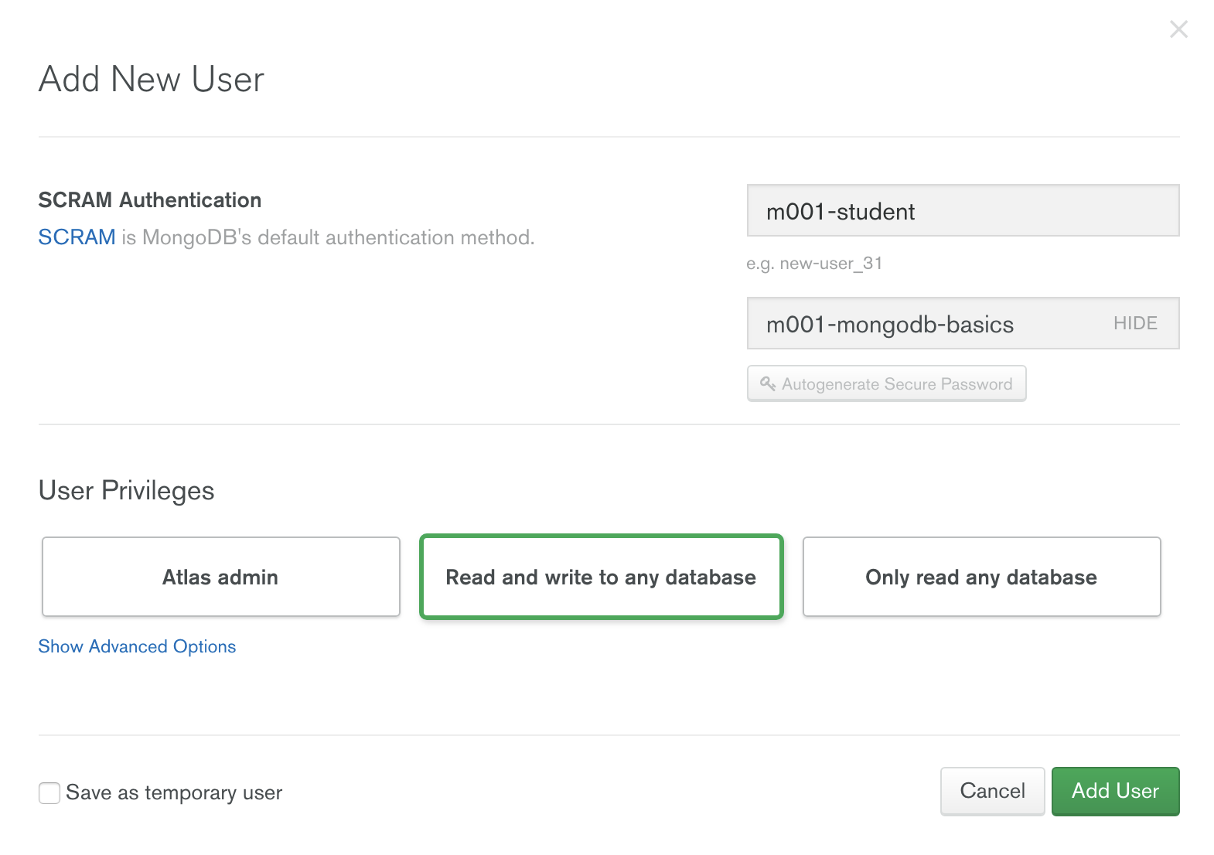Viewport: 1214px width, 855px height.
Task: Cancel adding the new user
Action: tap(992, 791)
